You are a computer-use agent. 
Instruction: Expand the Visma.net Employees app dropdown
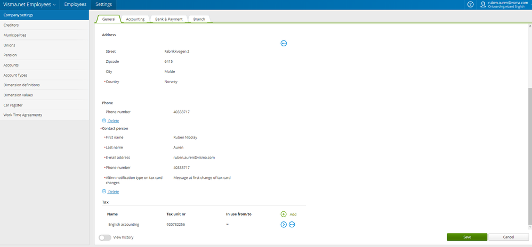[29, 4]
